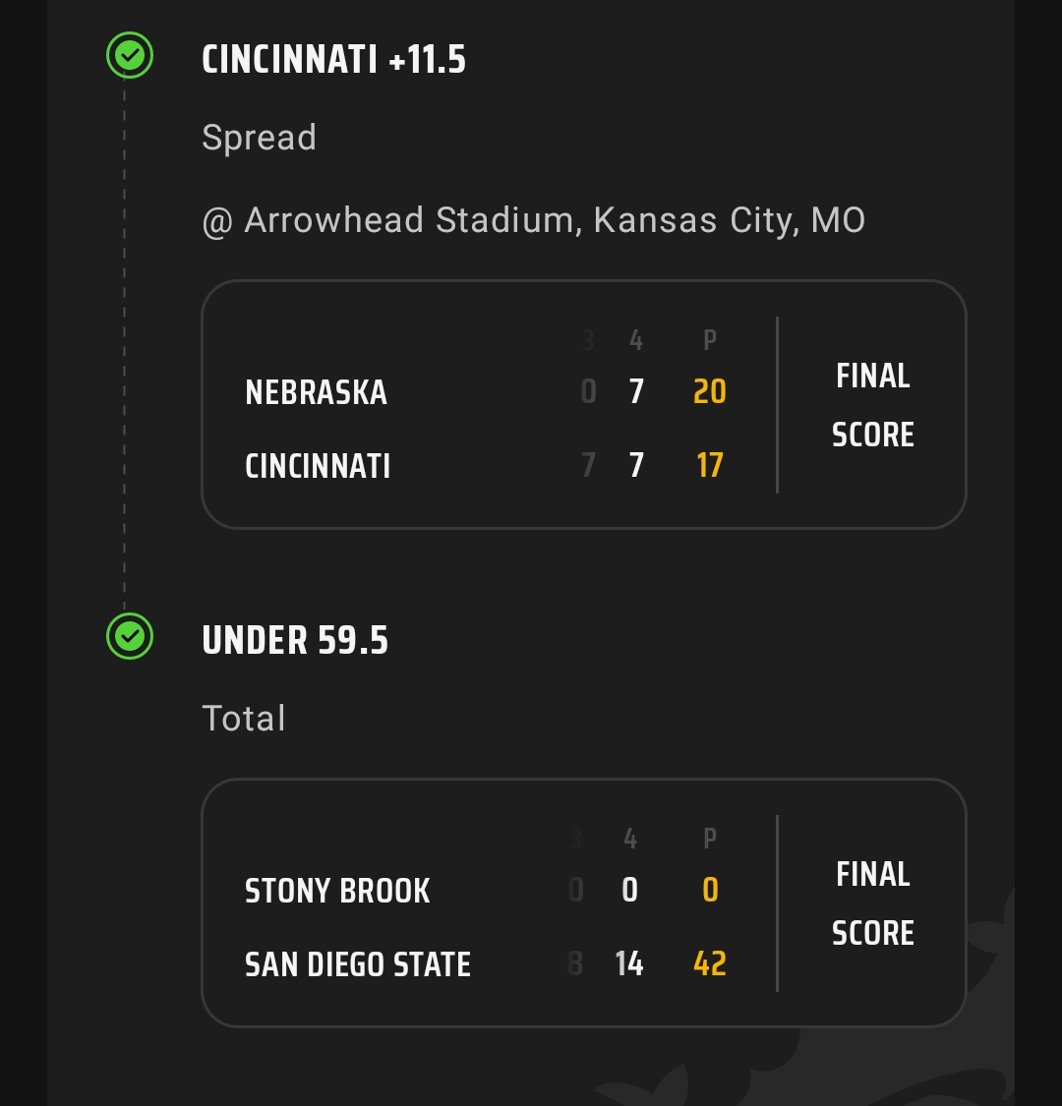Open the Arrowhead Stadium venue text

click(533, 220)
